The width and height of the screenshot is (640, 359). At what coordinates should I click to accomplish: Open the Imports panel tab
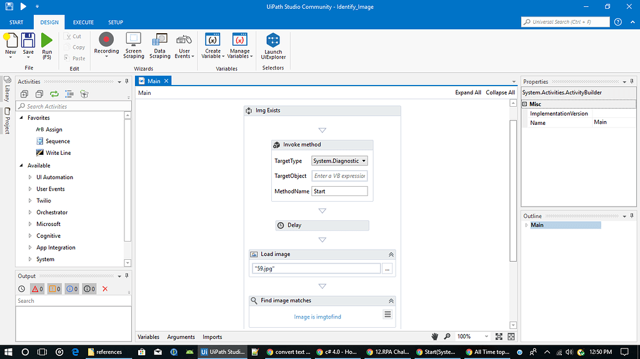click(212, 337)
